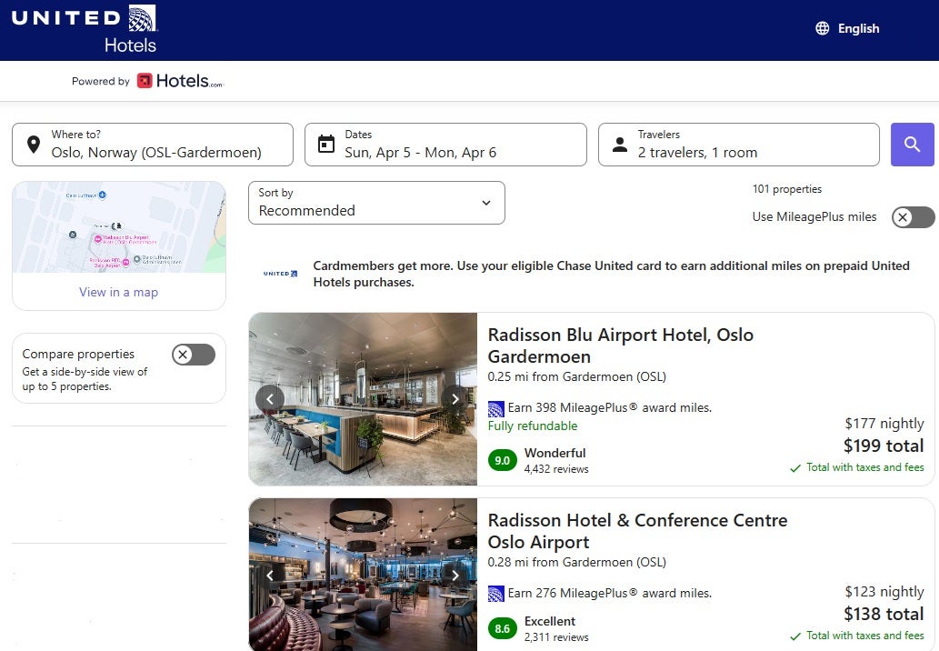Click the globe icon next to English

click(822, 28)
